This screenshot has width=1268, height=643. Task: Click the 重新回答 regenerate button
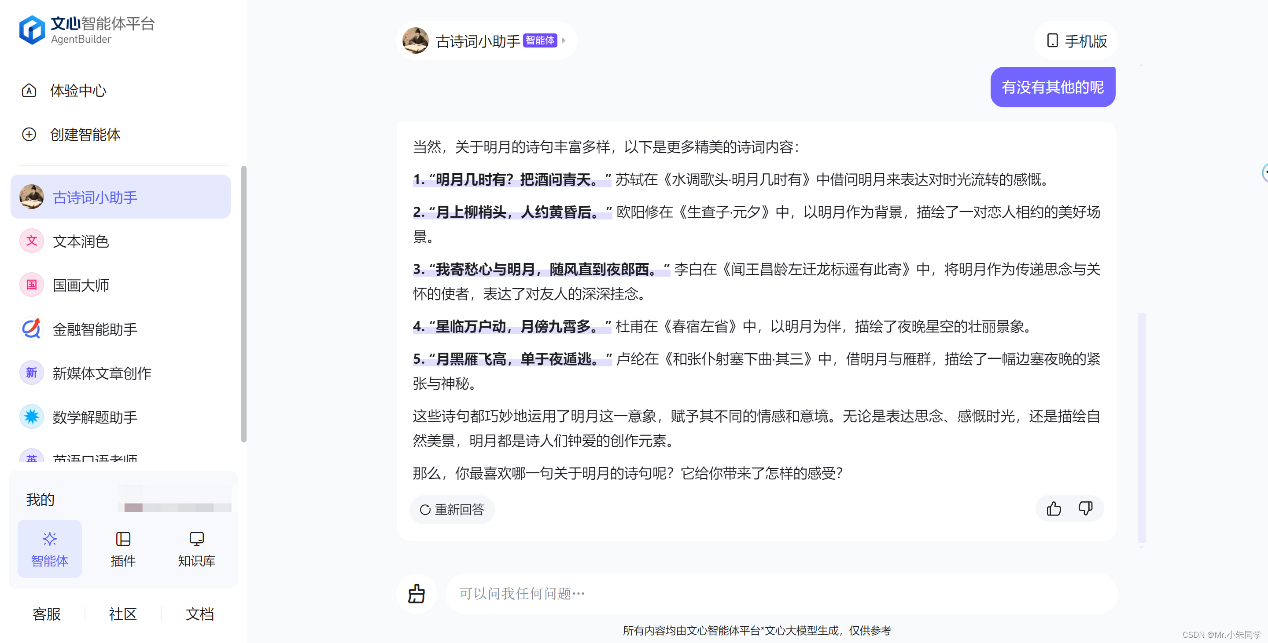pos(452,509)
